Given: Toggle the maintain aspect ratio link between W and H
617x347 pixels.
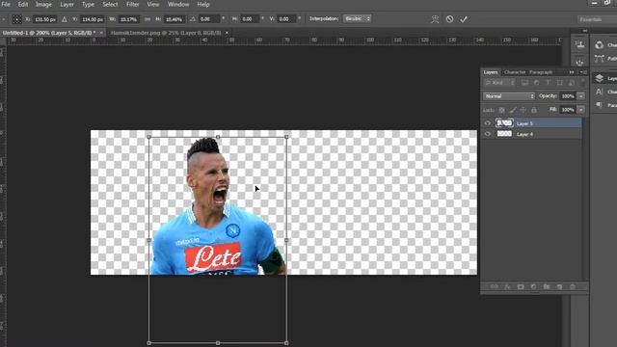Looking at the screenshot, I should (x=148, y=19).
